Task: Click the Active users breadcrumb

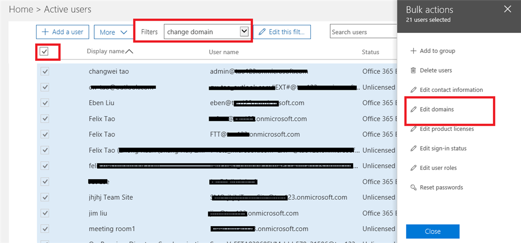Action: tap(68, 9)
